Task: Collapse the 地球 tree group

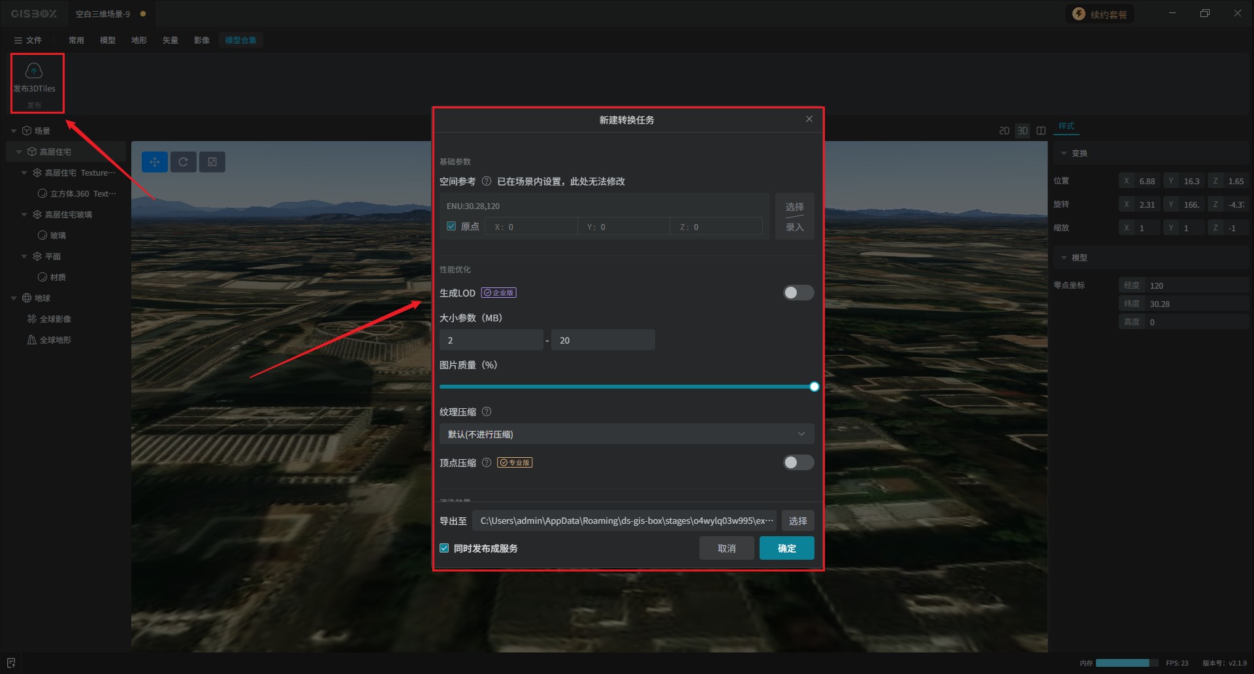Action: [14, 298]
